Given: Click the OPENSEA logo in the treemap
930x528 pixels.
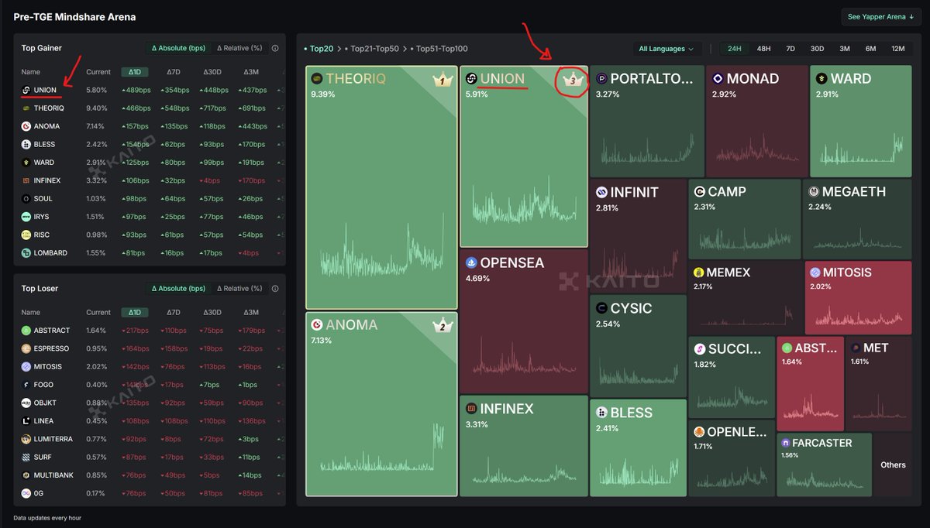Looking at the screenshot, I should pyautogui.click(x=470, y=262).
